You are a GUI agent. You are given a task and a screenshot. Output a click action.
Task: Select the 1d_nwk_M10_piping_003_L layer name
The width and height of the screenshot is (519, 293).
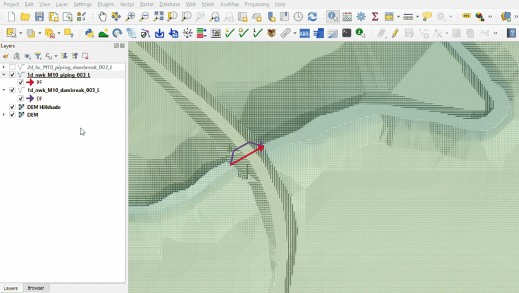(x=58, y=75)
